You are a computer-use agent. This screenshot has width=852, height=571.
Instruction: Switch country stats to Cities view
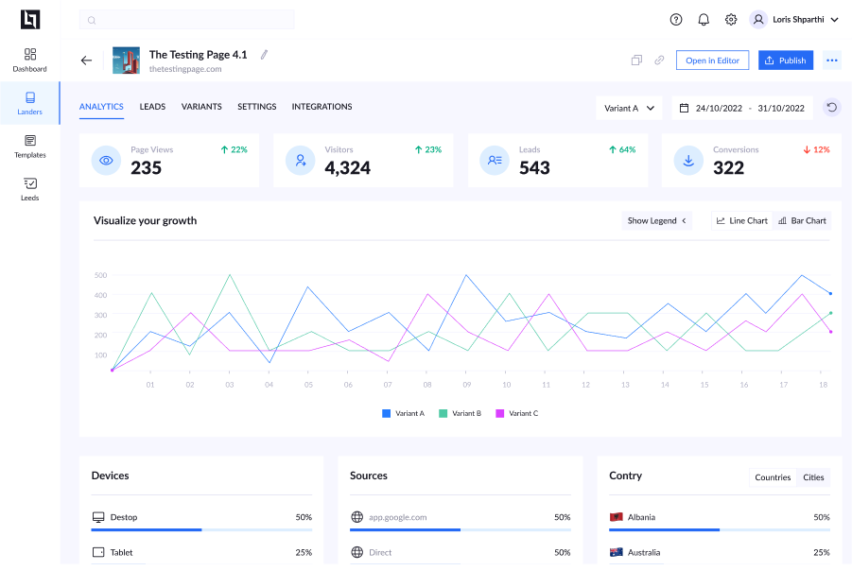tap(812, 477)
